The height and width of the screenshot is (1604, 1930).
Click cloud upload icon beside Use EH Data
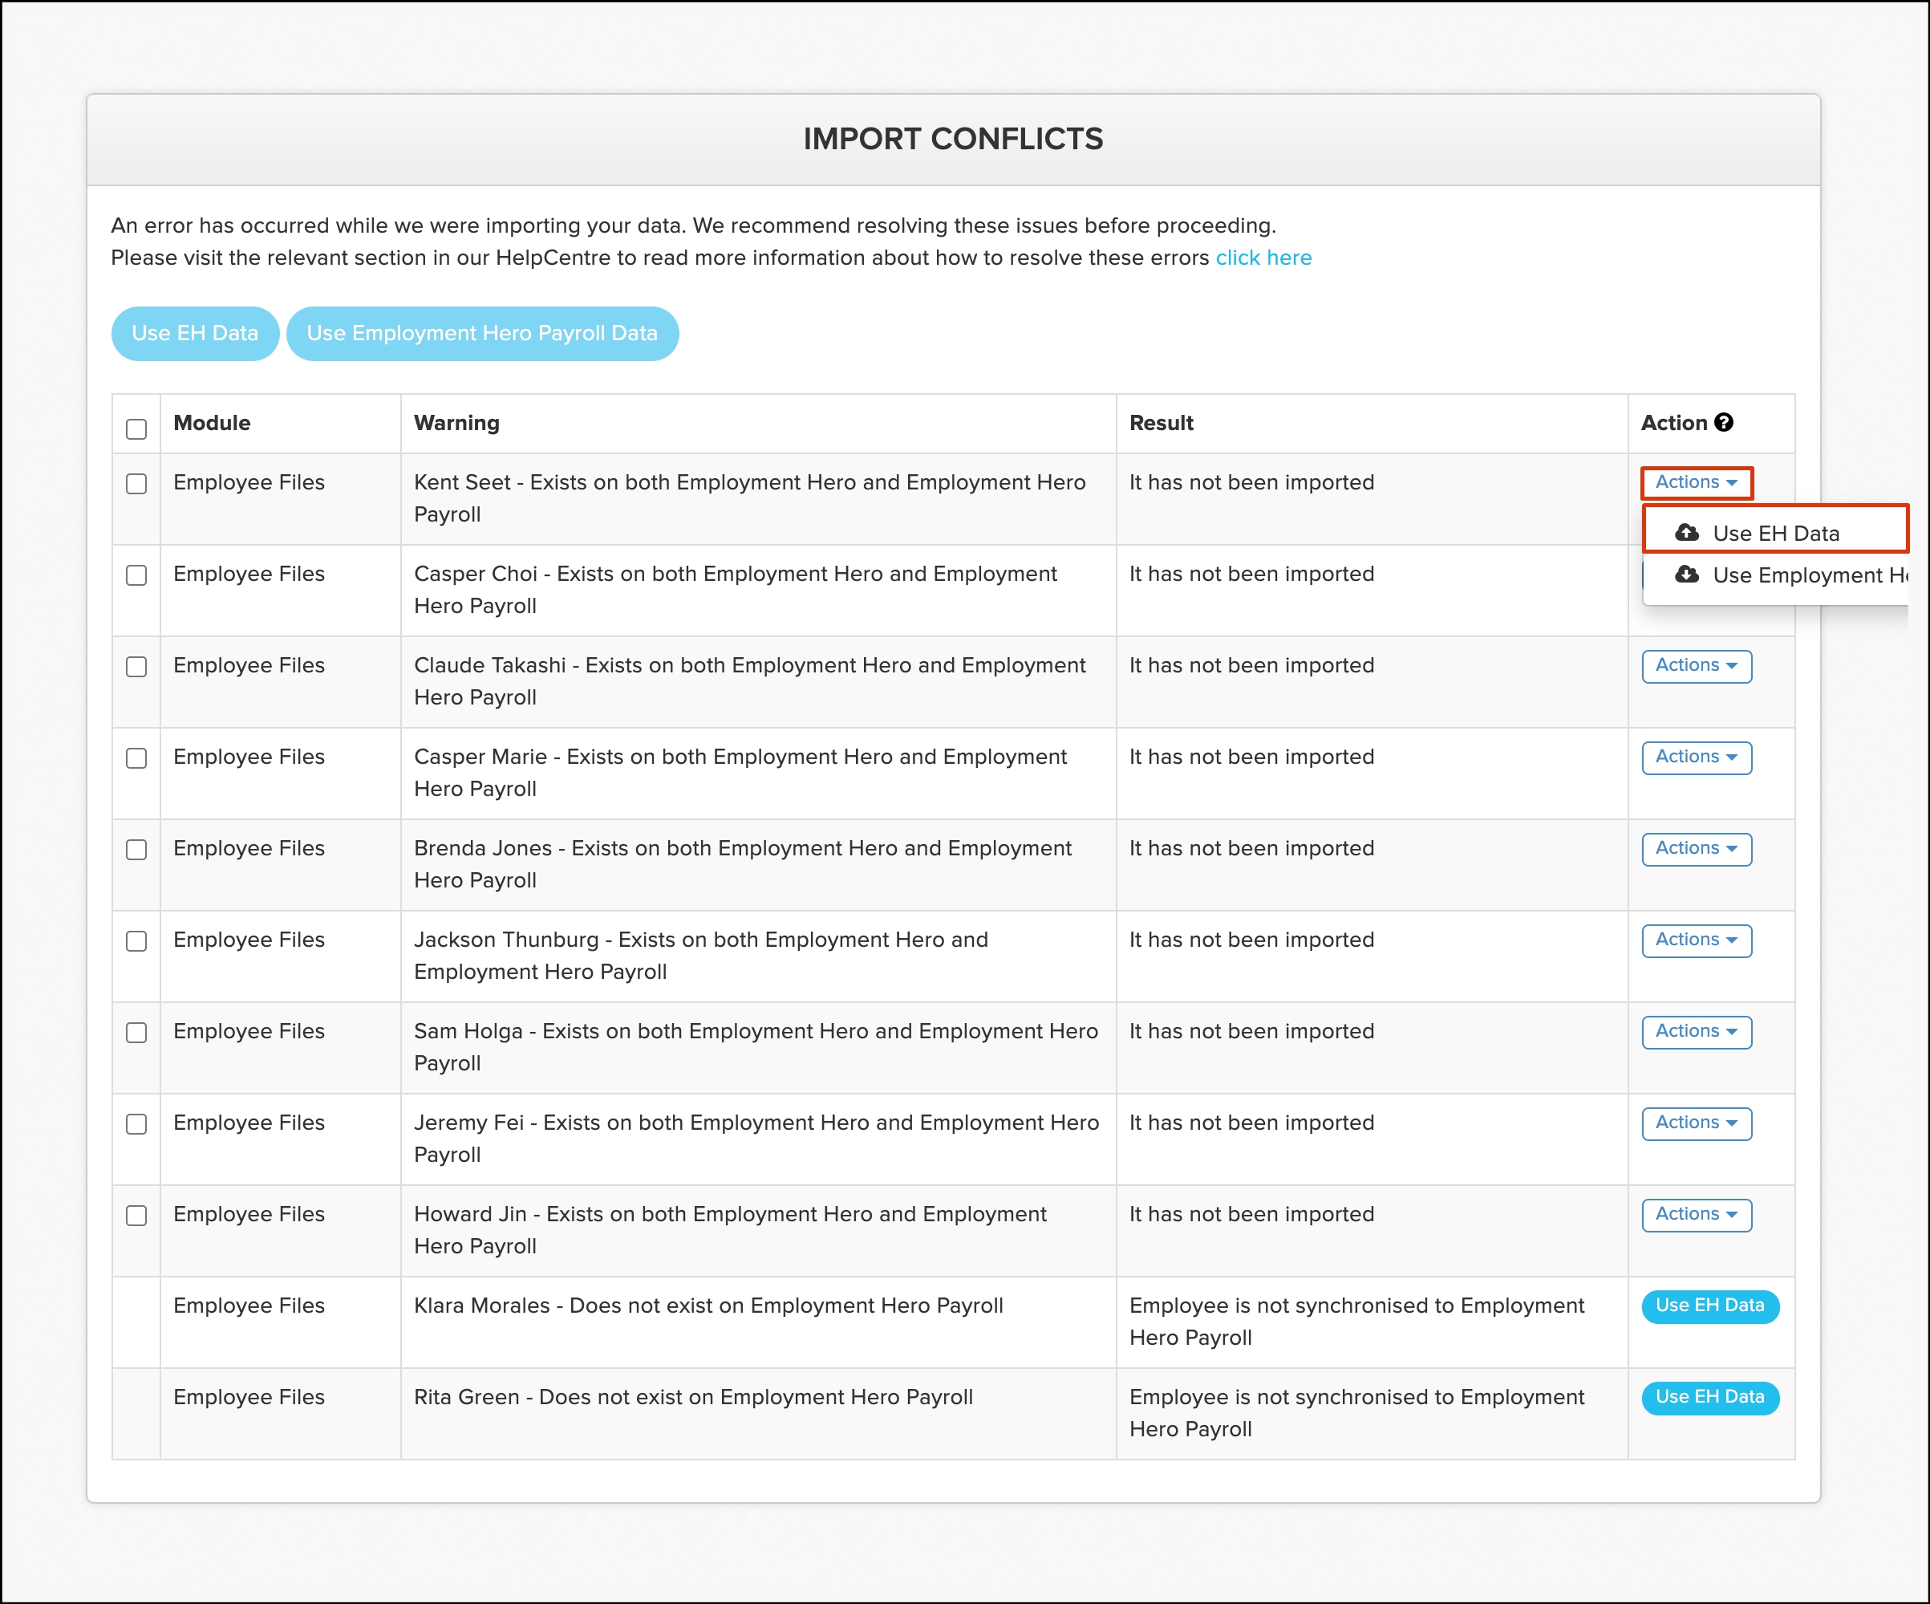1686,532
